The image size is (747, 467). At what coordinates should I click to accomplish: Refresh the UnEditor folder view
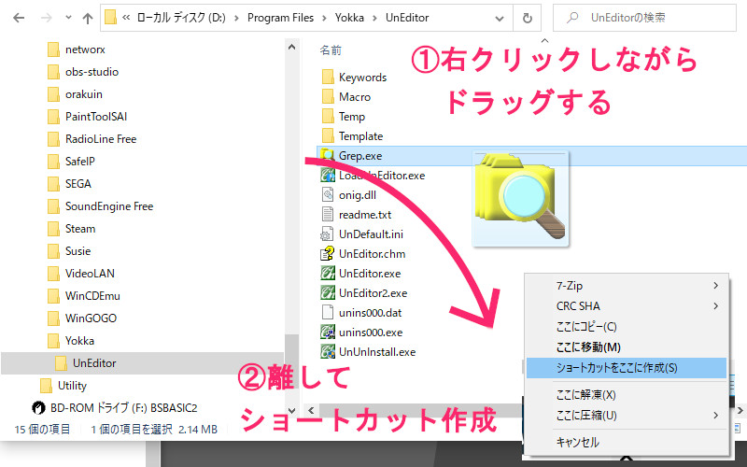[527, 18]
